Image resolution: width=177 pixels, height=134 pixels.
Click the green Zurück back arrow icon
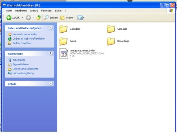[9, 18]
